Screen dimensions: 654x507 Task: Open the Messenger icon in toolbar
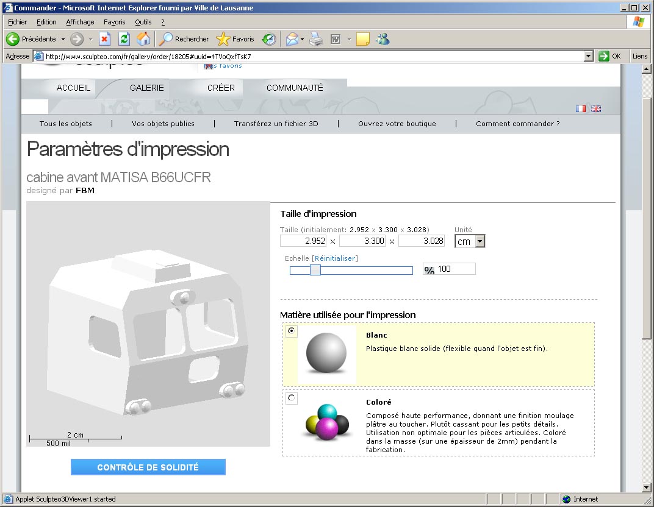[x=383, y=39]
